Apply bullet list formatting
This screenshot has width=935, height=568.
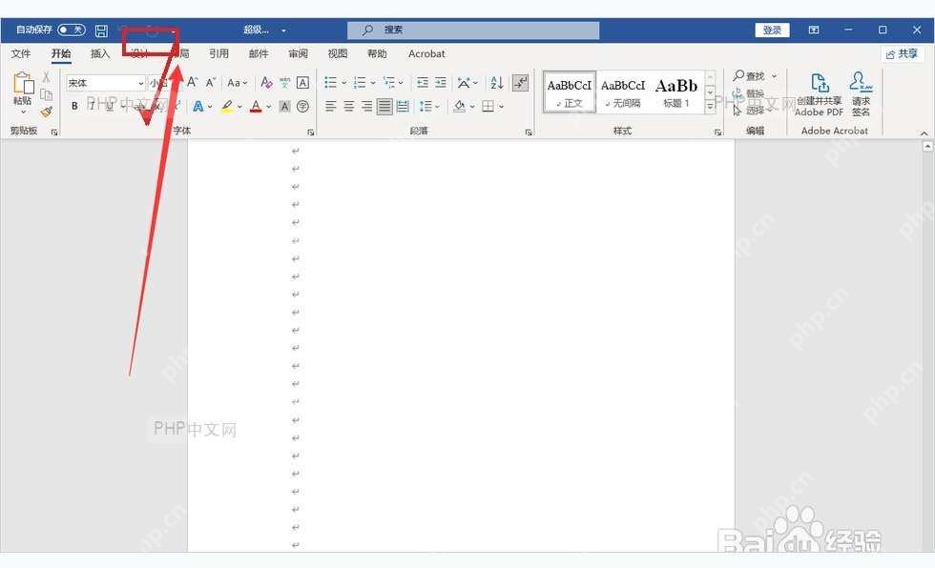click(330, 82)
